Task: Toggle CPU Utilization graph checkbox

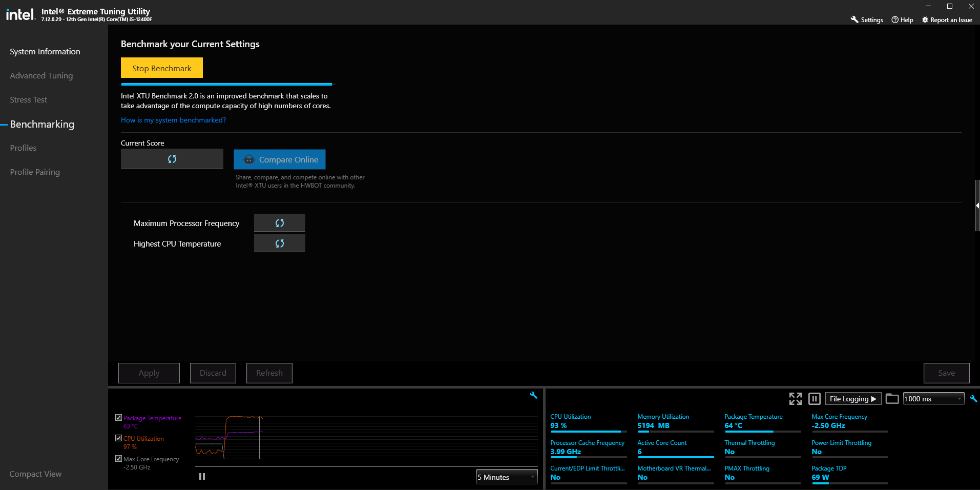Action: point(119,438)
